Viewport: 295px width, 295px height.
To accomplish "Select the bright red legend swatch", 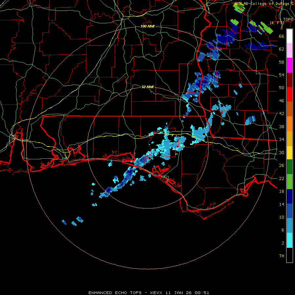I will 289,94.
